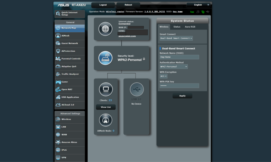This screenshot has height=162, width=271.
Task: Open Amazon Alexa settings
Action: coord(69,142)
